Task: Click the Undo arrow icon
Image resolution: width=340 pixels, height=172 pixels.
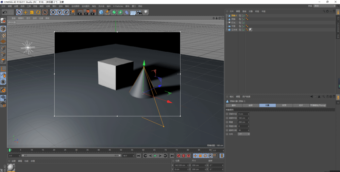Action: 5,12
